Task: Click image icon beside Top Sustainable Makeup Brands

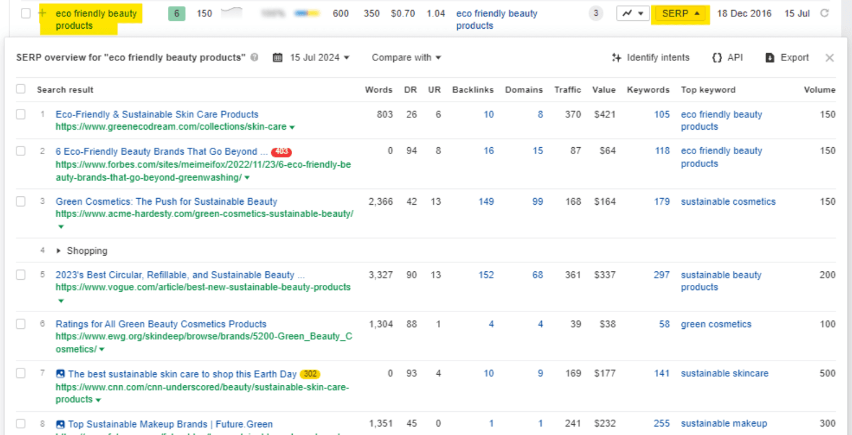Action: point(60,424)
